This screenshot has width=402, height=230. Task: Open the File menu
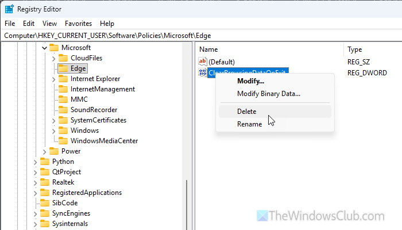pyautogui.click(x=10, y=24)
